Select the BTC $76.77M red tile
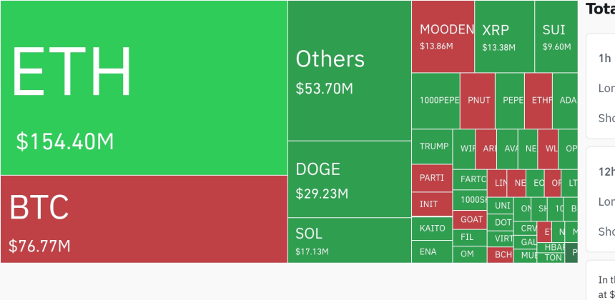The image size is (615, 300). [144, 219]
